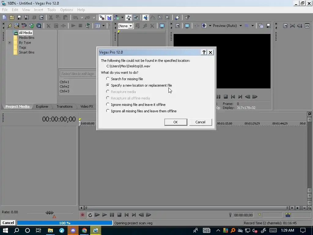This screenshot has height=235, width=313.
Task: Click the Dim Output icon
Action: click(300, 26)
